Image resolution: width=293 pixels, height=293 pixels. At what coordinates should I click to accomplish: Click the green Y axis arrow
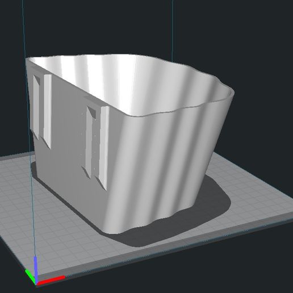click(x=30, y=277)
